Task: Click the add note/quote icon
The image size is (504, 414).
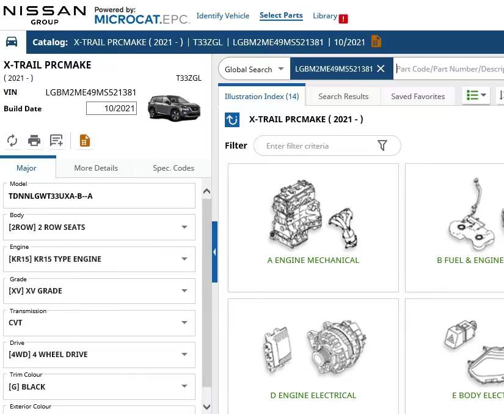Action: pos(56,141)
